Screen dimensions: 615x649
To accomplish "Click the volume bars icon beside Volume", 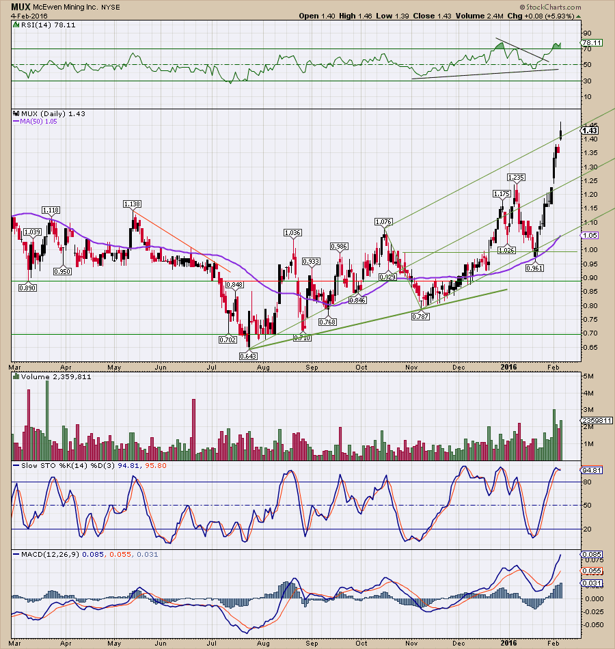I will (x=16, y=376).
